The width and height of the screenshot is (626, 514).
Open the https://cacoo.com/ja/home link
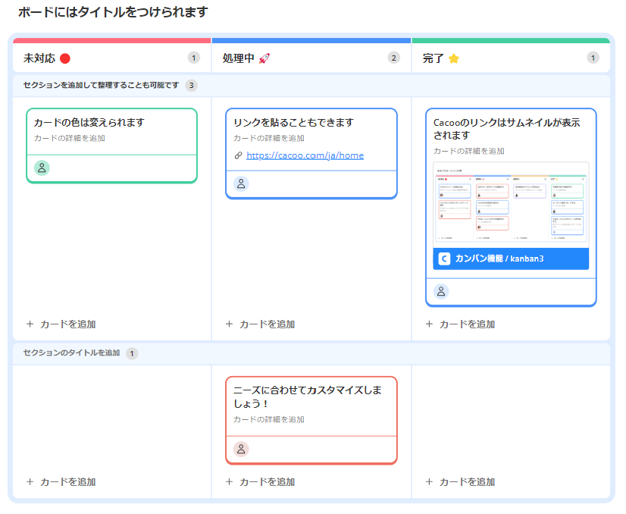[305, 155]
